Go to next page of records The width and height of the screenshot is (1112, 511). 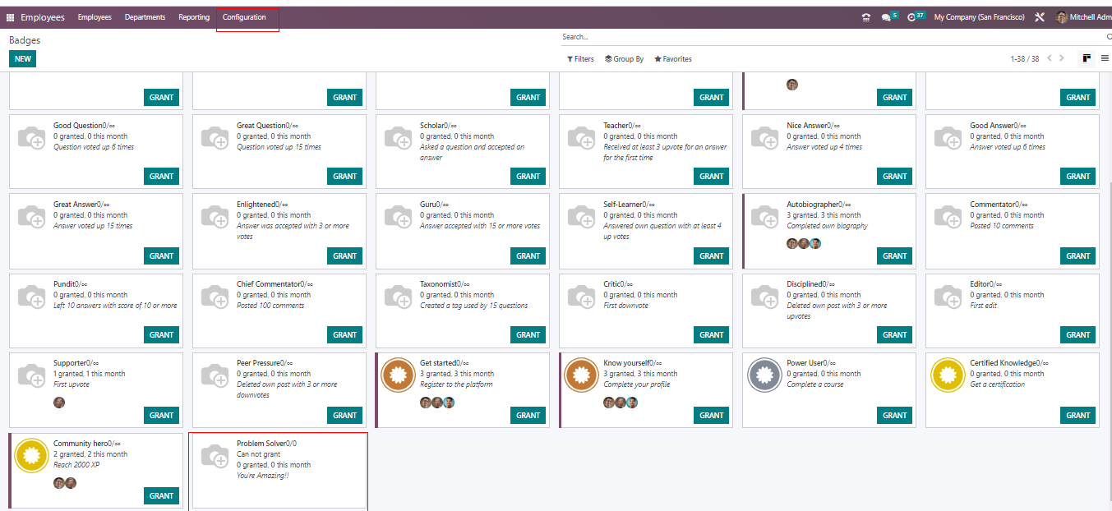pos(1062,58)
